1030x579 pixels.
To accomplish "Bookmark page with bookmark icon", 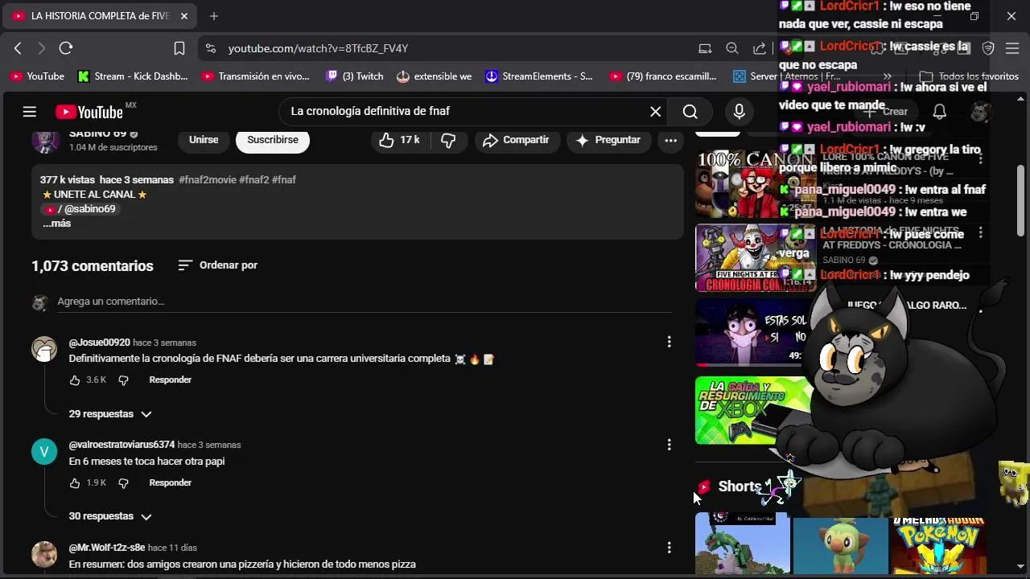I will point(179,48).
